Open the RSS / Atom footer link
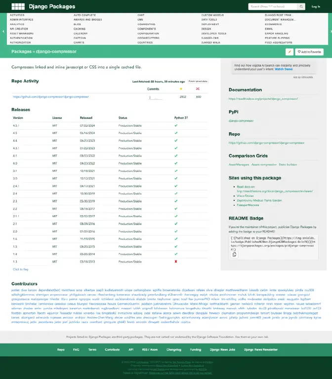 click(150, 349)
